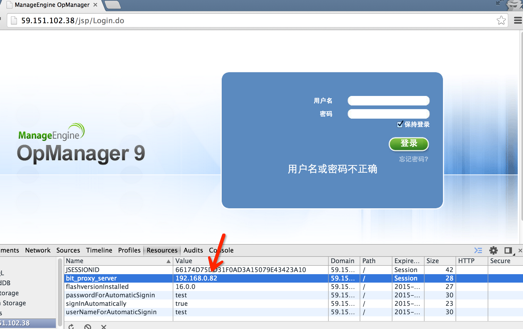The width and height of the screenshot is (523, 329).
Task: Select the bit_proxy_server cookie row
Action: click(294, 278)
